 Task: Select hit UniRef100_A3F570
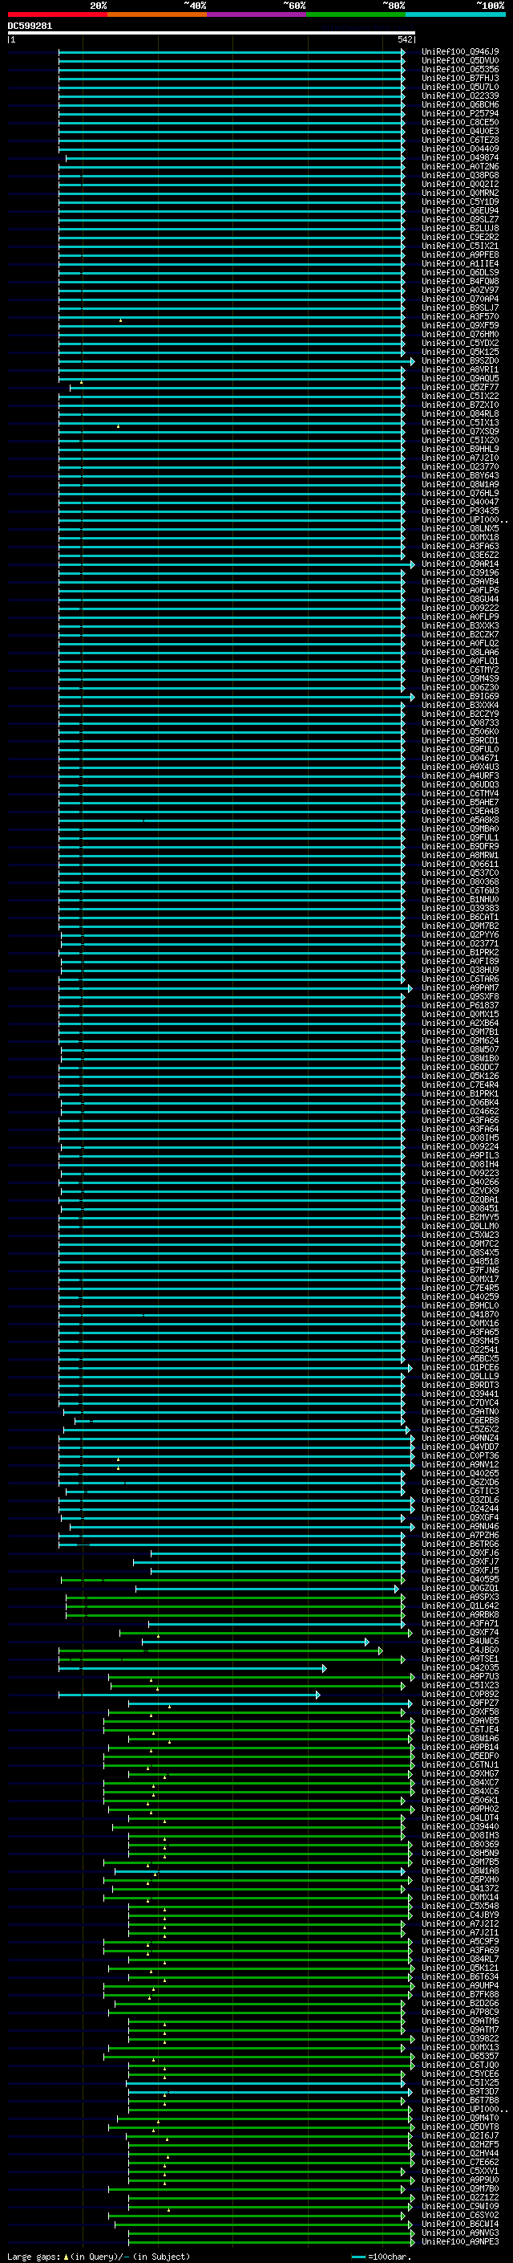tap(460, 316)
